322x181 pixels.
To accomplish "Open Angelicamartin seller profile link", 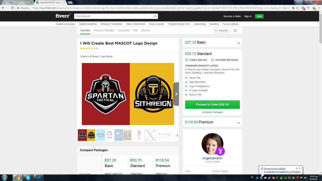I will pos(212,158).
